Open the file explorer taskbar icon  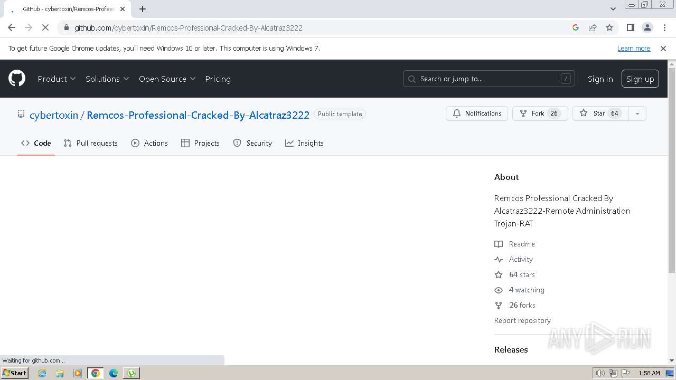[x=60, y=373]
